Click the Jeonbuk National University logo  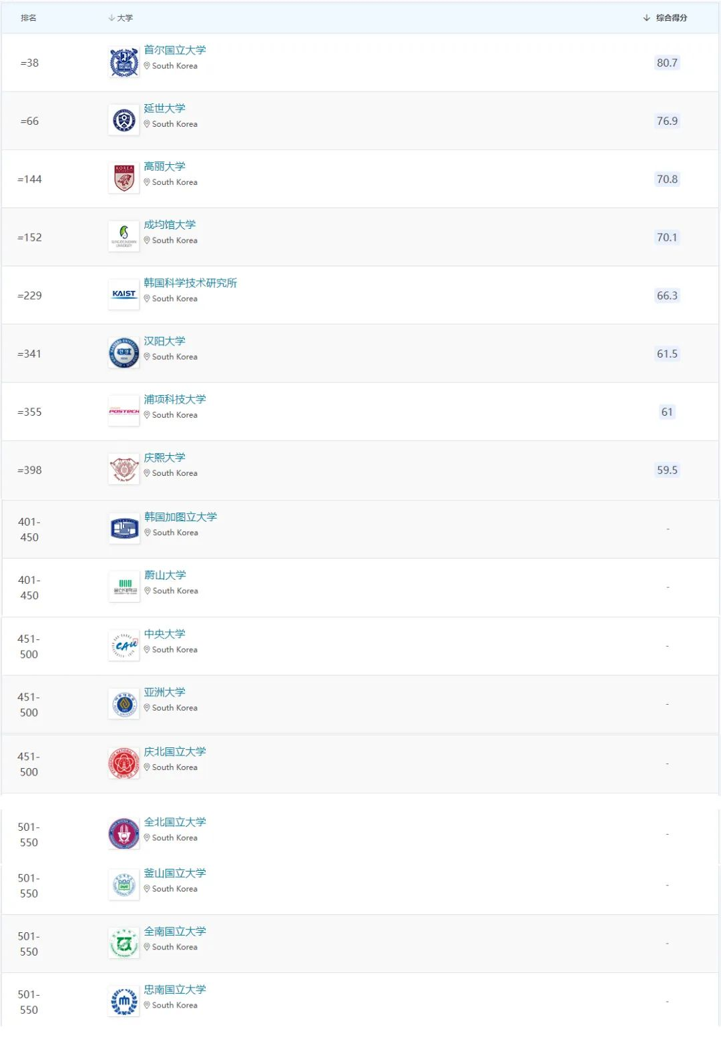[x=124, y=834]
